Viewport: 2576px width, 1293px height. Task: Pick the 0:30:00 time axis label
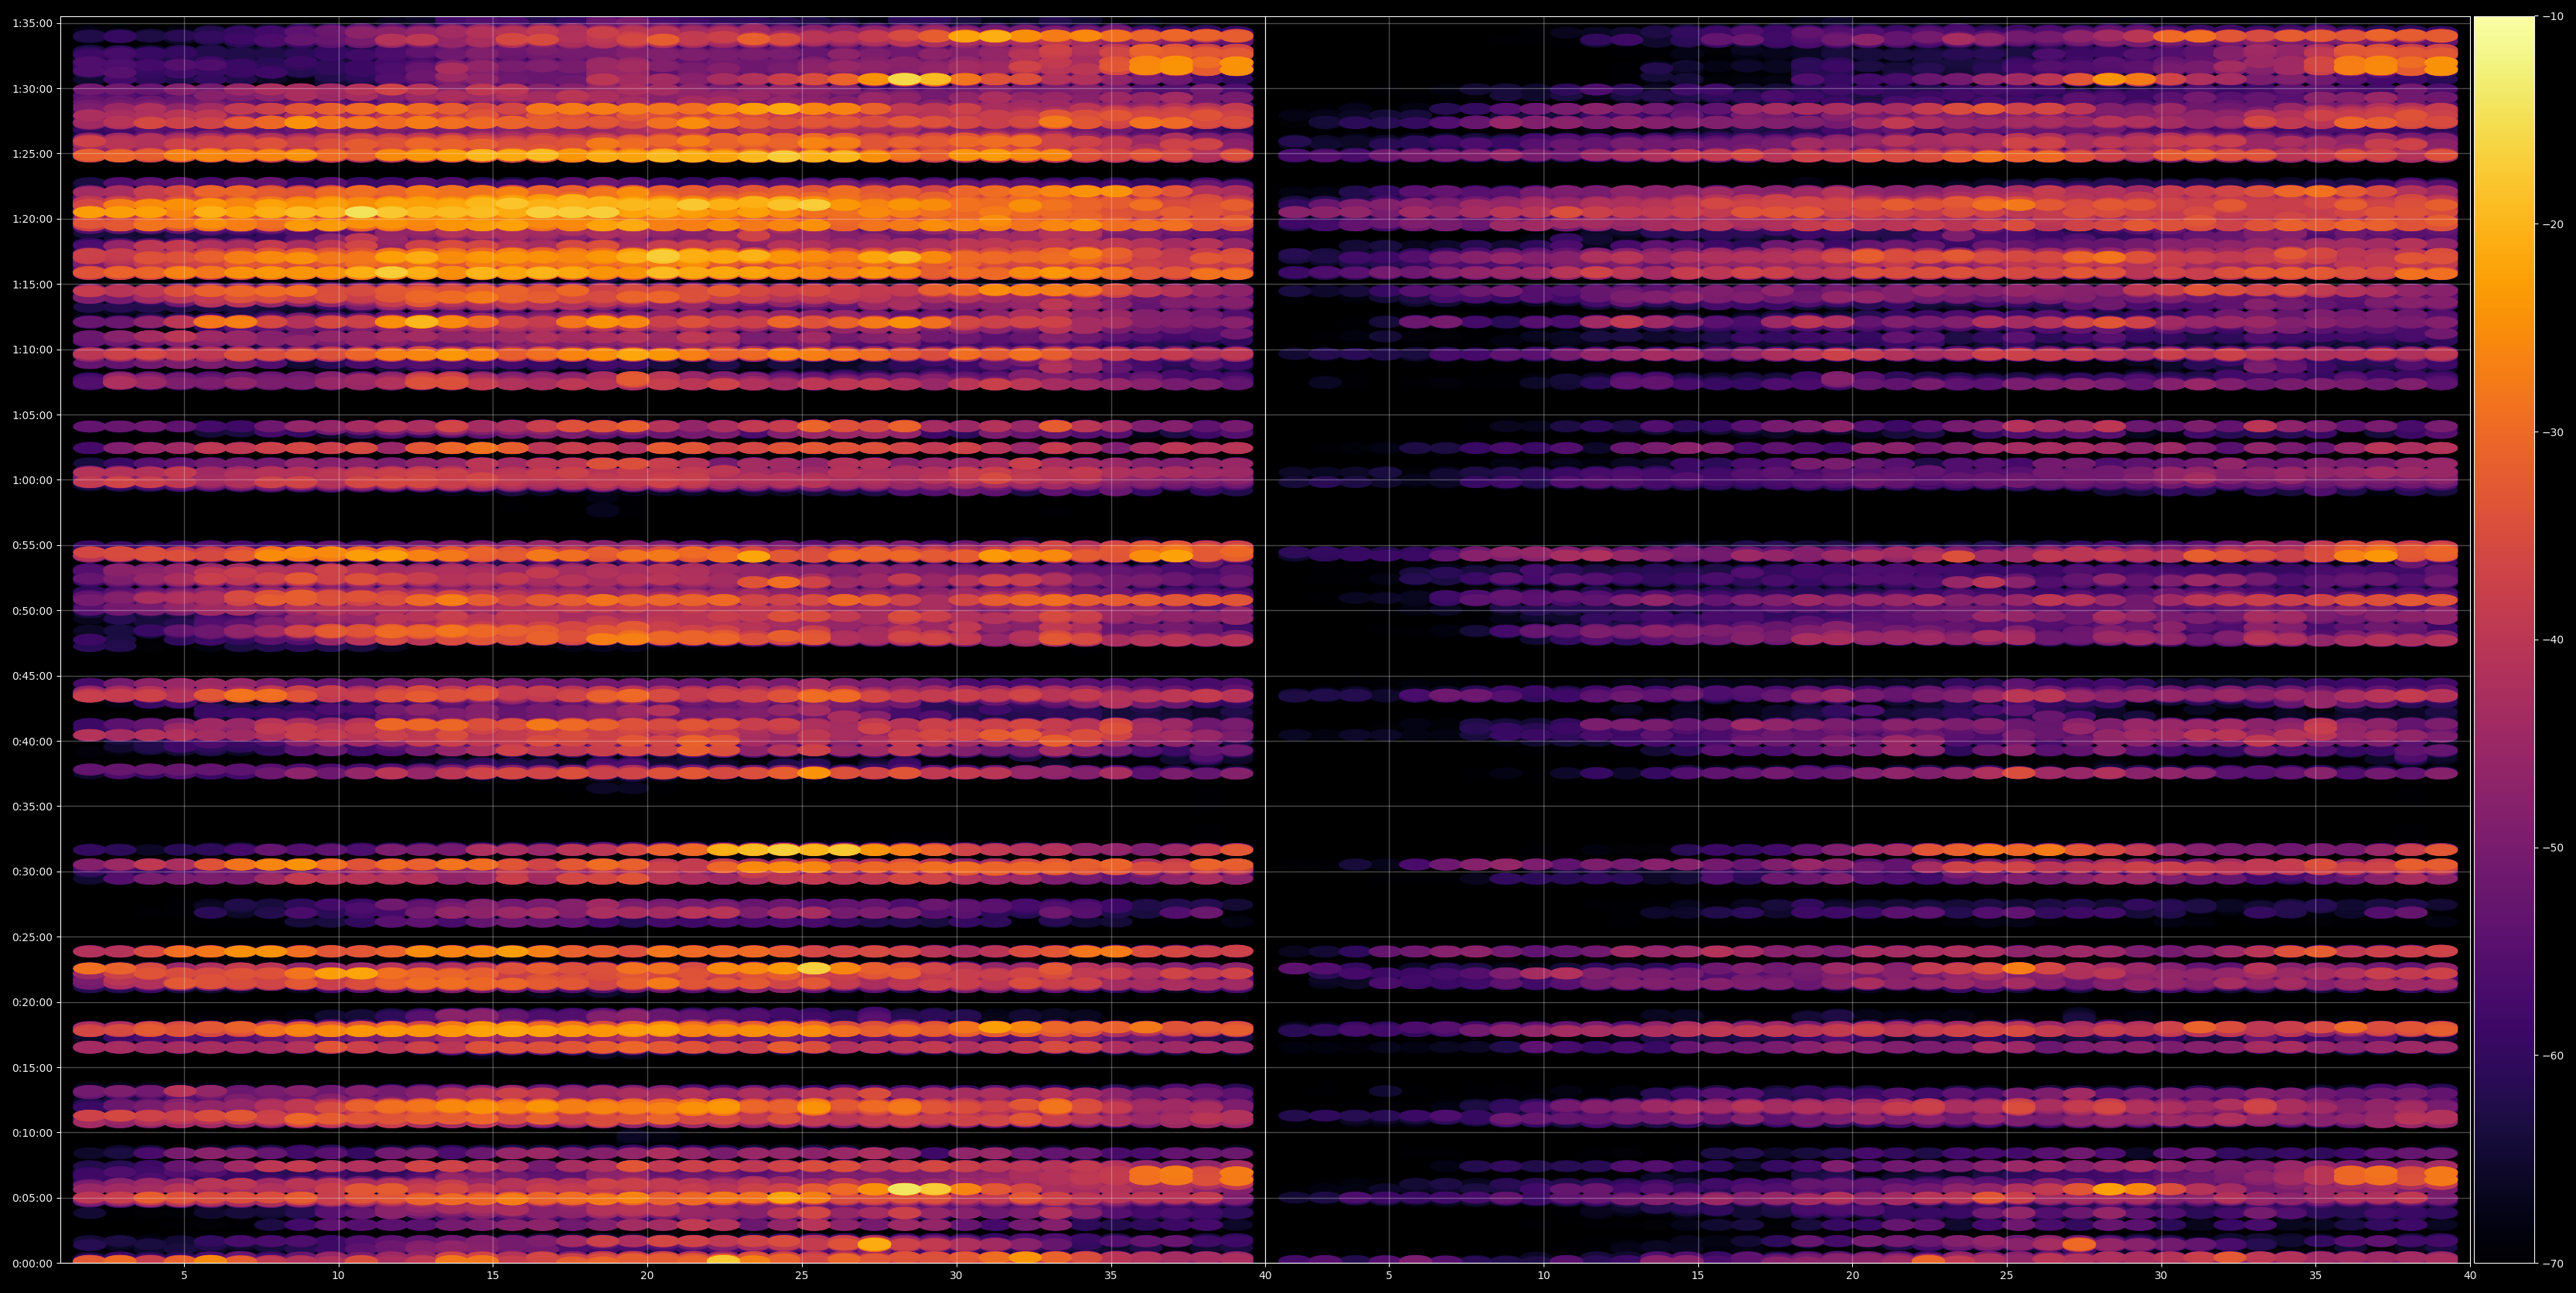(x=32, y=872)
